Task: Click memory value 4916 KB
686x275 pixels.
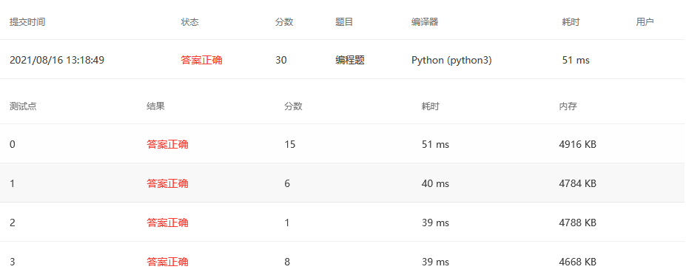Action: click(x=577, y=144)
